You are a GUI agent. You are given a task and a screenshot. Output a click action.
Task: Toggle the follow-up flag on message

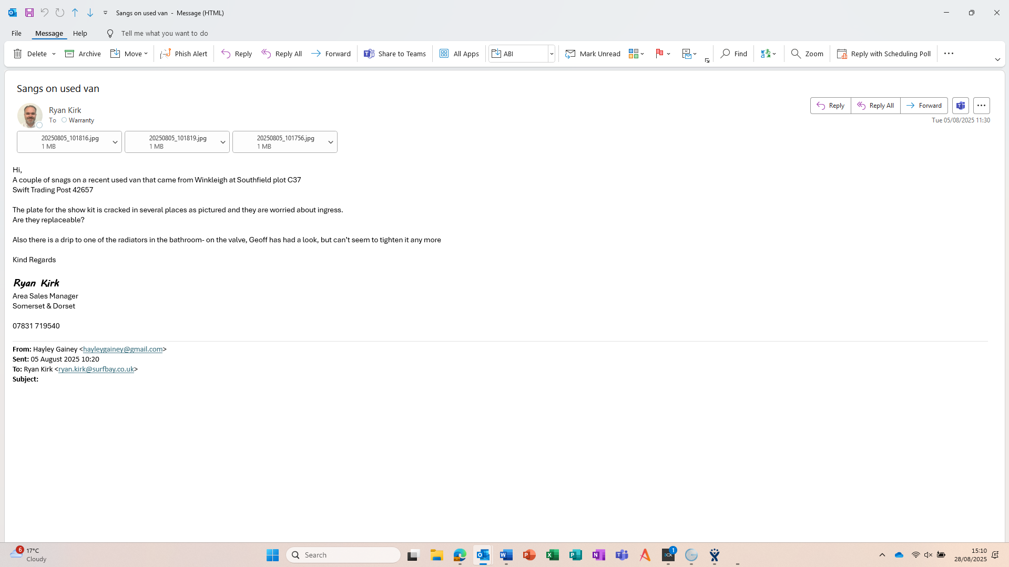[659, 54]
